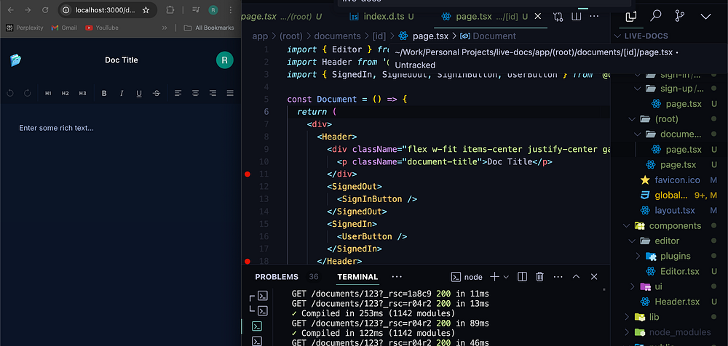This screenshot has height=346, width=728.
Task: Apply H1 heading style
Action: [48, 93]
